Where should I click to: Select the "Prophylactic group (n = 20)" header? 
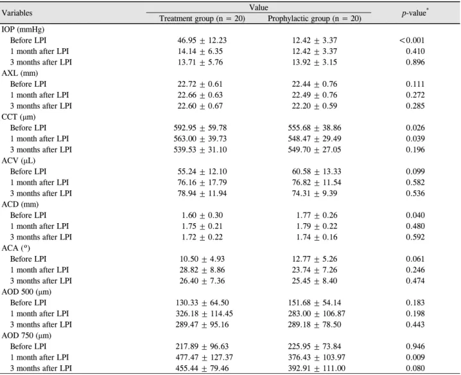(315, 19)
